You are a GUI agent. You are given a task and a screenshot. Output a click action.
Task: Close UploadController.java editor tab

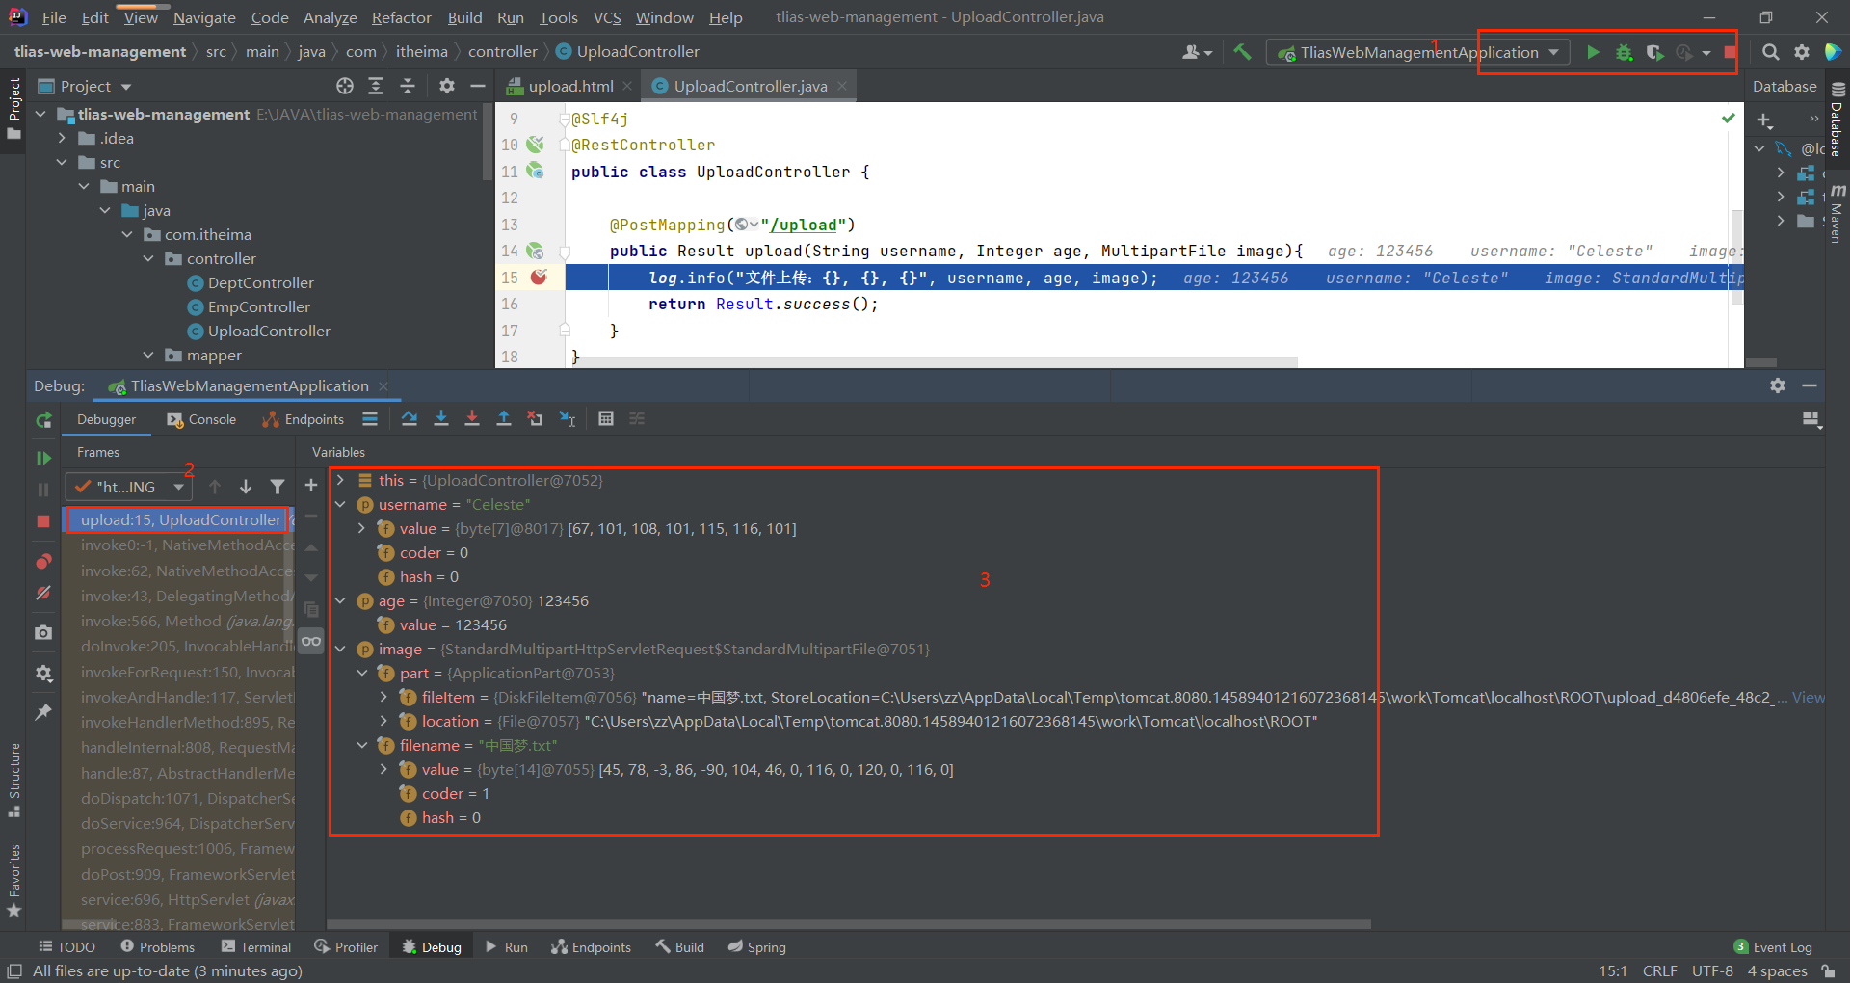(x=842, y=86)
